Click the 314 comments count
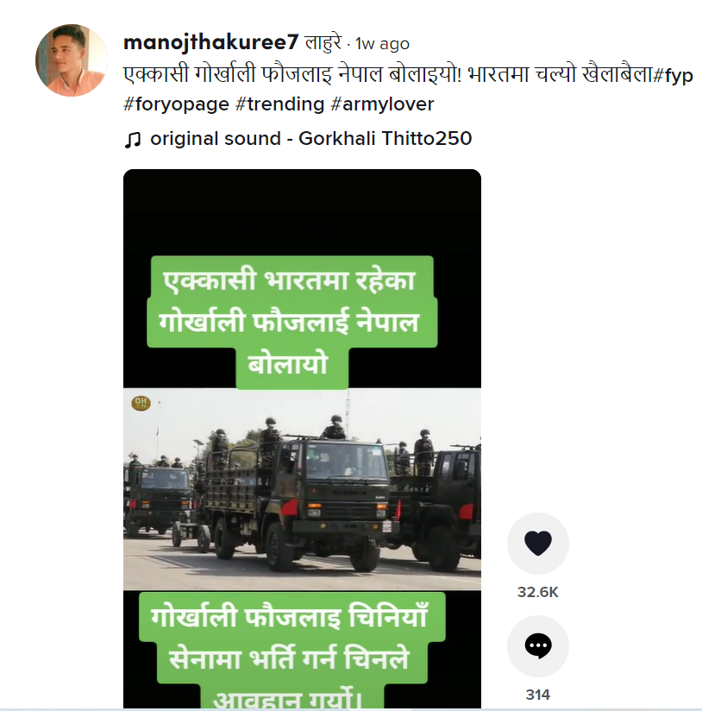This screenshot has width=702, height=711. (x=537, y=695)
